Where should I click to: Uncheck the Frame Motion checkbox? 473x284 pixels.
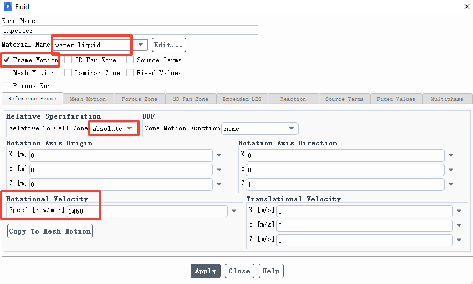[6, 60]
